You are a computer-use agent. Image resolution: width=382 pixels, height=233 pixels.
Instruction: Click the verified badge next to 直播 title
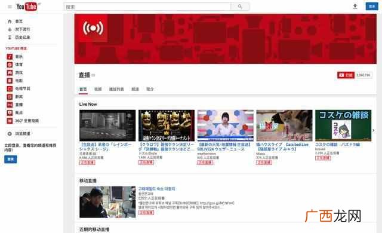[x=93, y=75]
